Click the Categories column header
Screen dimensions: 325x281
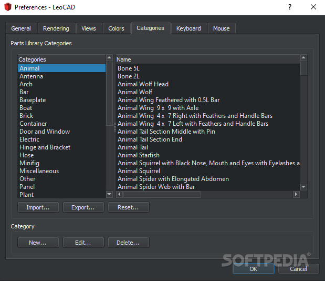coord(62,59)
